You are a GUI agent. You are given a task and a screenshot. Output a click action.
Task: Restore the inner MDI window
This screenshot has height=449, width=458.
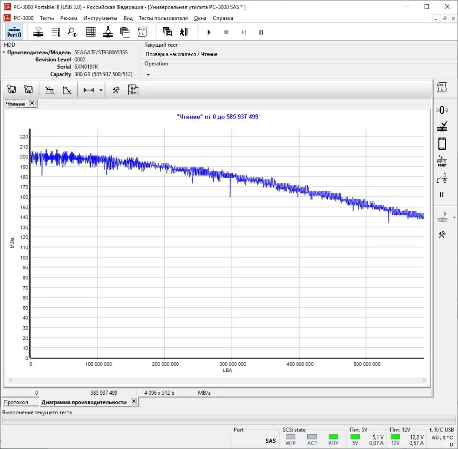444,18
